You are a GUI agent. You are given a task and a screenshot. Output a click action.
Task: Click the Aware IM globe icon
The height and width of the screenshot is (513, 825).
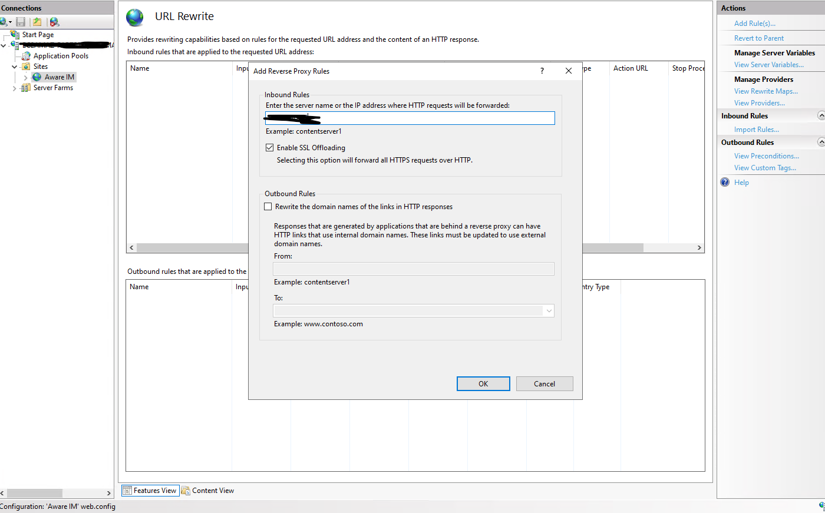[37, 77]
